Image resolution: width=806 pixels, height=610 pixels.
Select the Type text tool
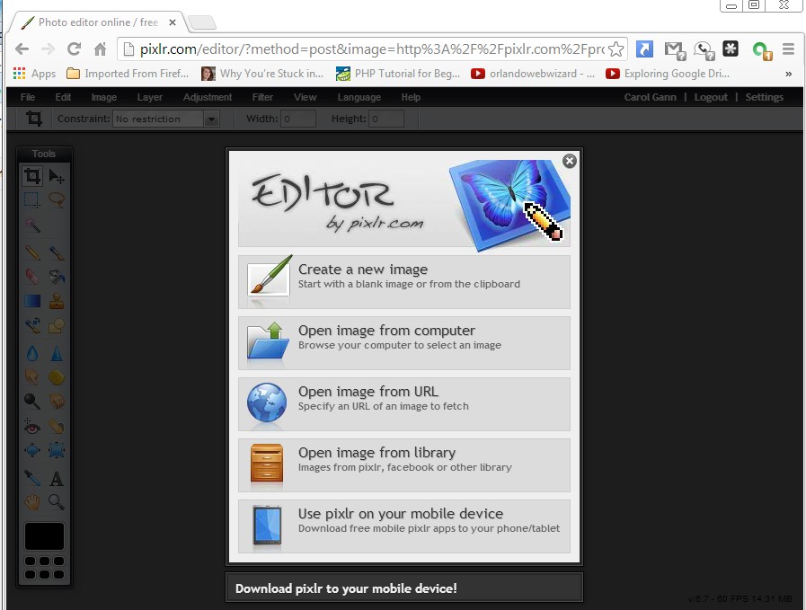click(57, 479)
